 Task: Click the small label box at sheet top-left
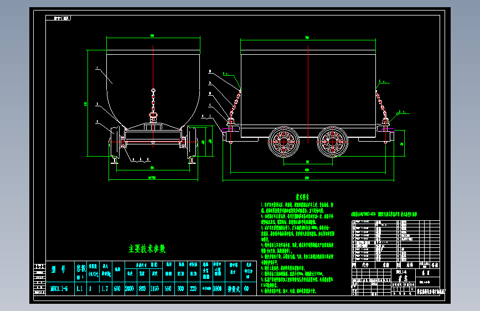[x=58, y=18]
